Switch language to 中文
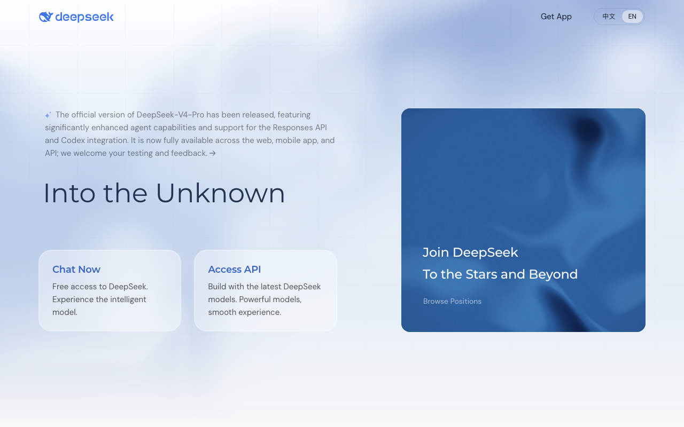Screen dimensions: 684x427 pos(609,17)
